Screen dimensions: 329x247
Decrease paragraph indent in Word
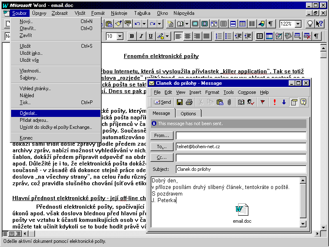238,36
